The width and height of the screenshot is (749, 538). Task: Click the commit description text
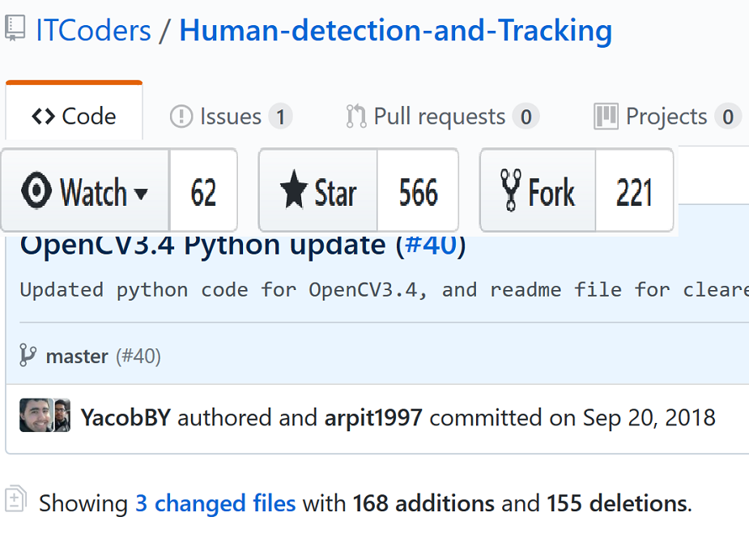(x=384, y=290)
